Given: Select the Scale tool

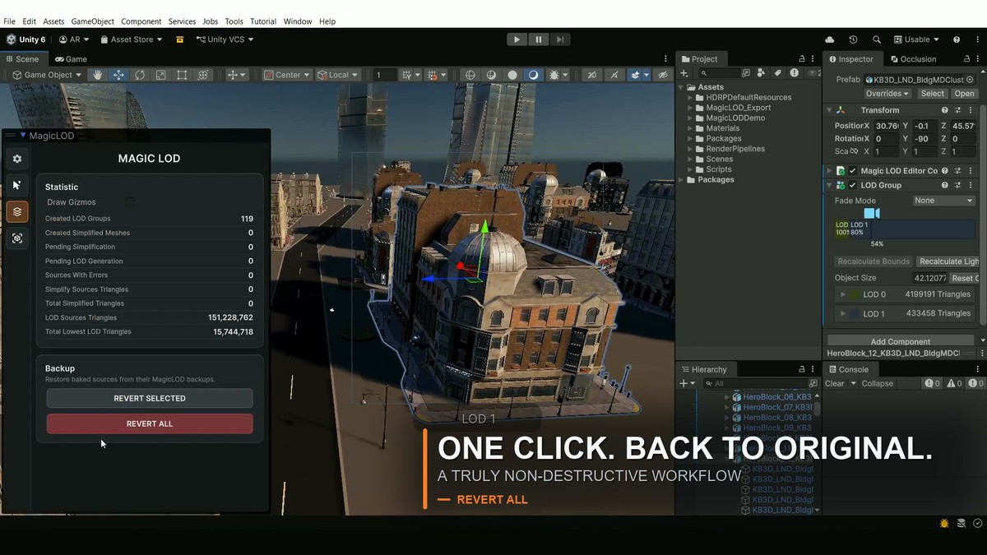Looking at the screenshot, I should [x=160, y=75].
